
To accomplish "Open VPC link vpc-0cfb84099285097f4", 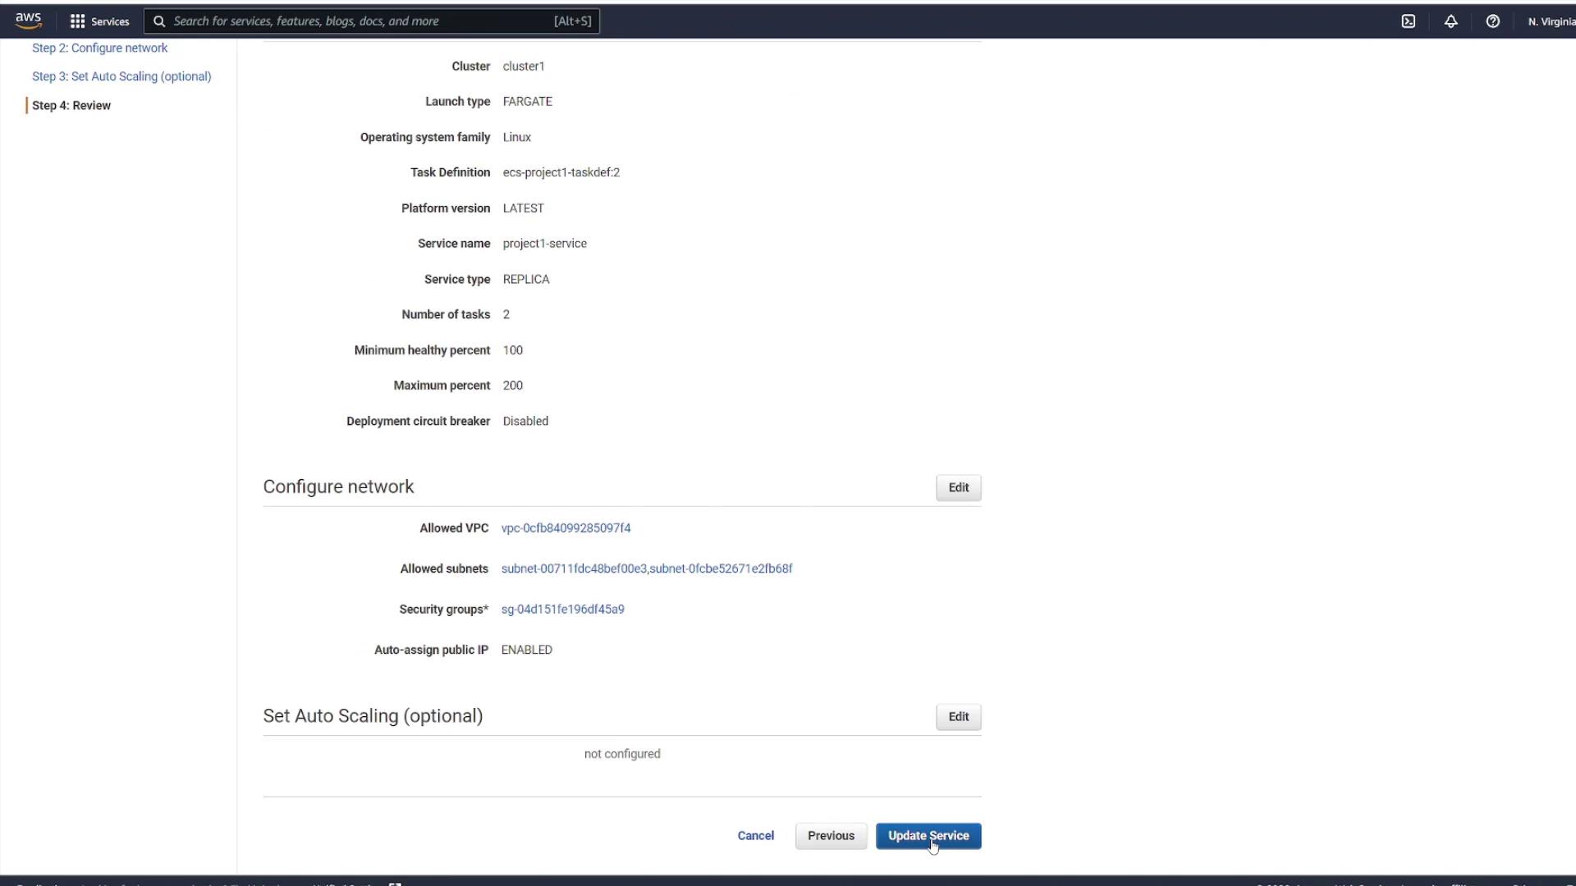I will (566, 527).
